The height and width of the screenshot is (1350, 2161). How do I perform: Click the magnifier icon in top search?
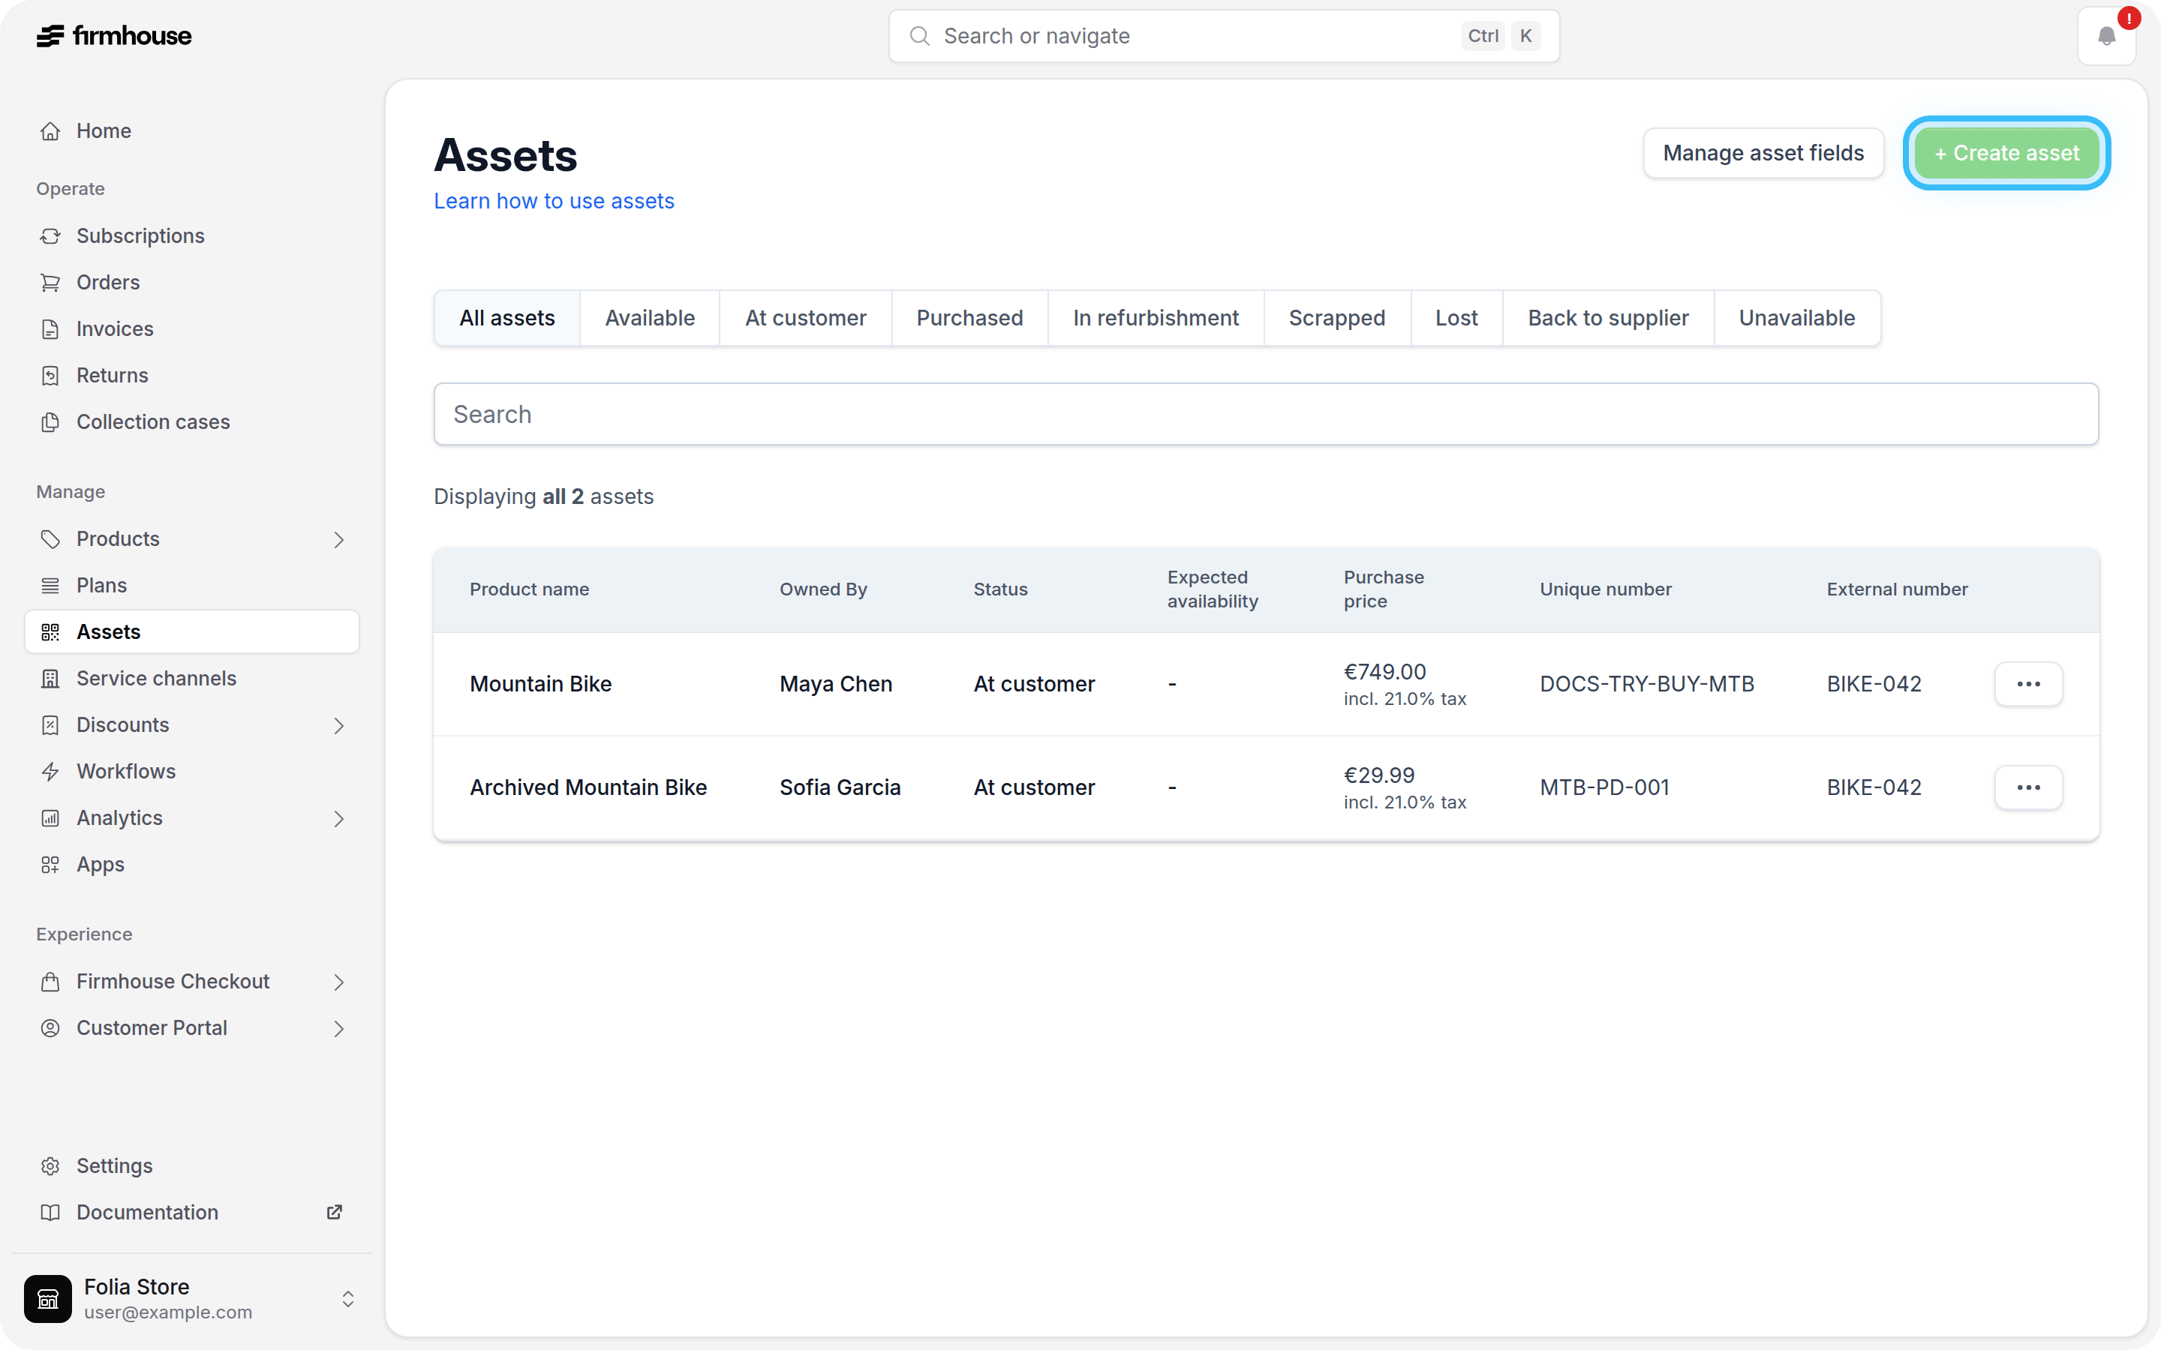pyautogui.click(x=919, y=36)
